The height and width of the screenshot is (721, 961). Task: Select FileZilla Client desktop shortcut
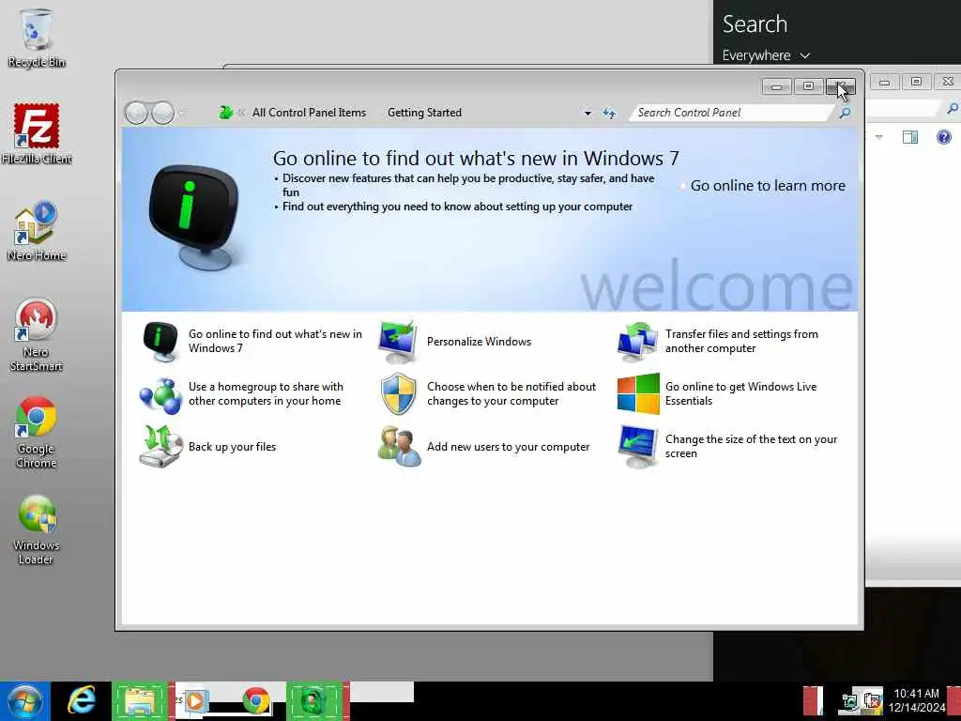click(37, 133)
